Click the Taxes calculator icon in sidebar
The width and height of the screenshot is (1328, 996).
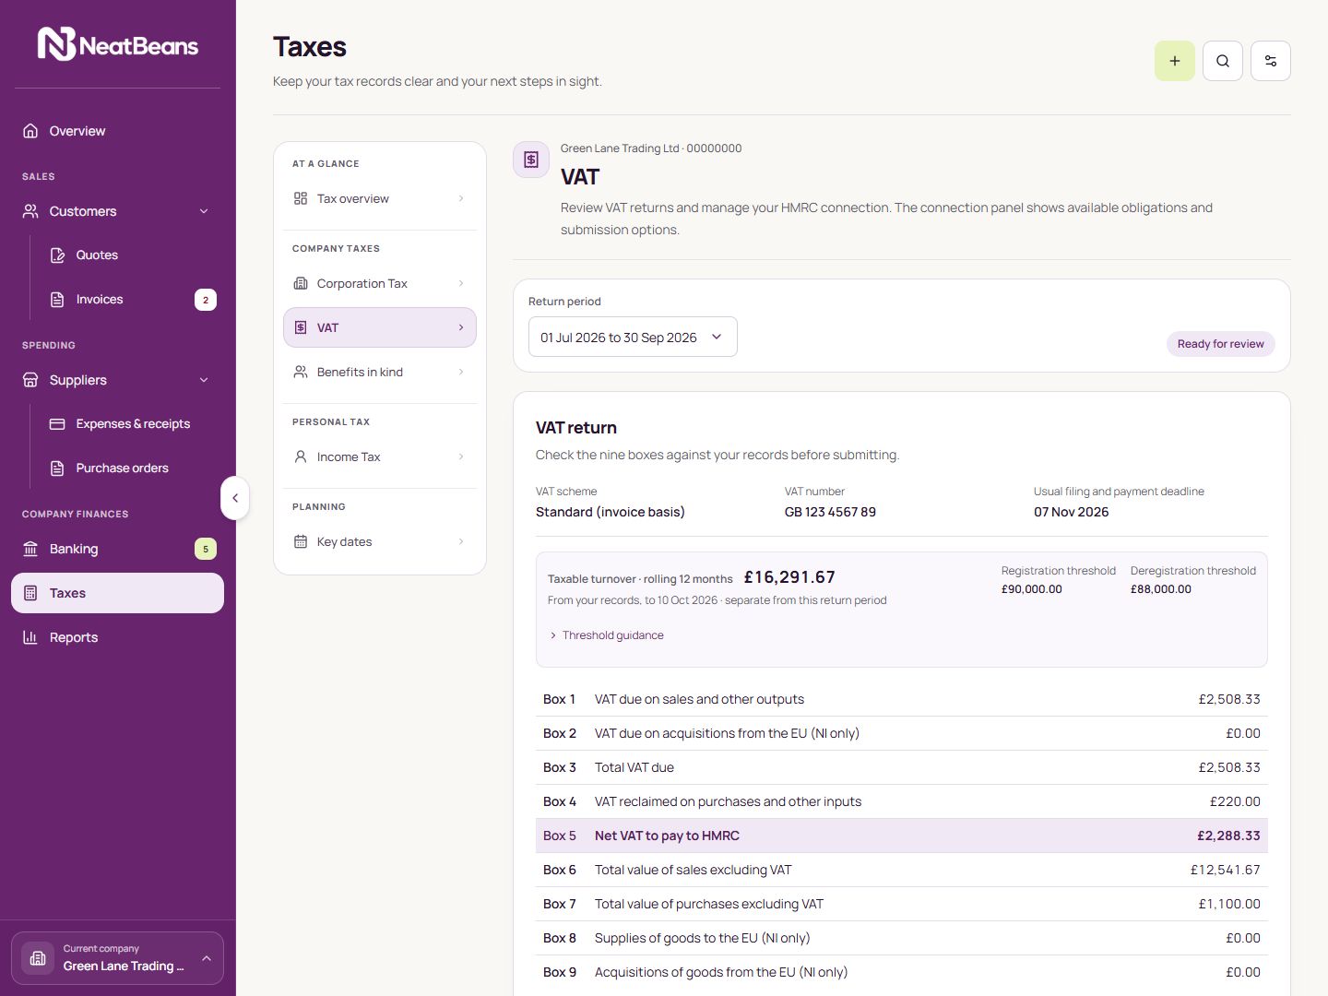[30, 593]
